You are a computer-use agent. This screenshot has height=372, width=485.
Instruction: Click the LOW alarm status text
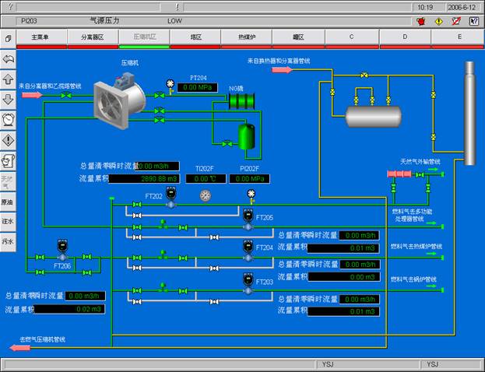point(174,21)
